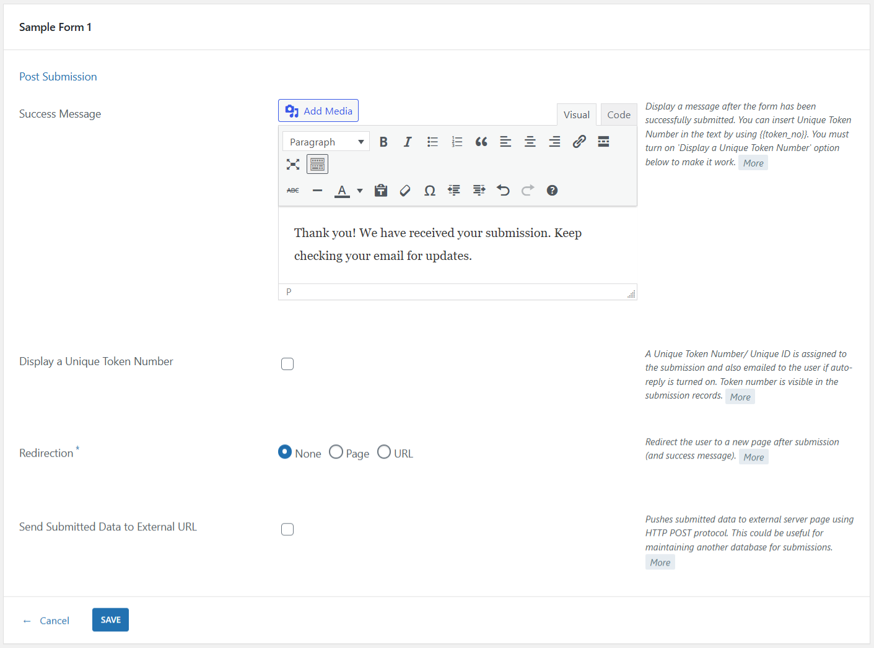Expand More under Success Message help text

[x=753, y=163]
